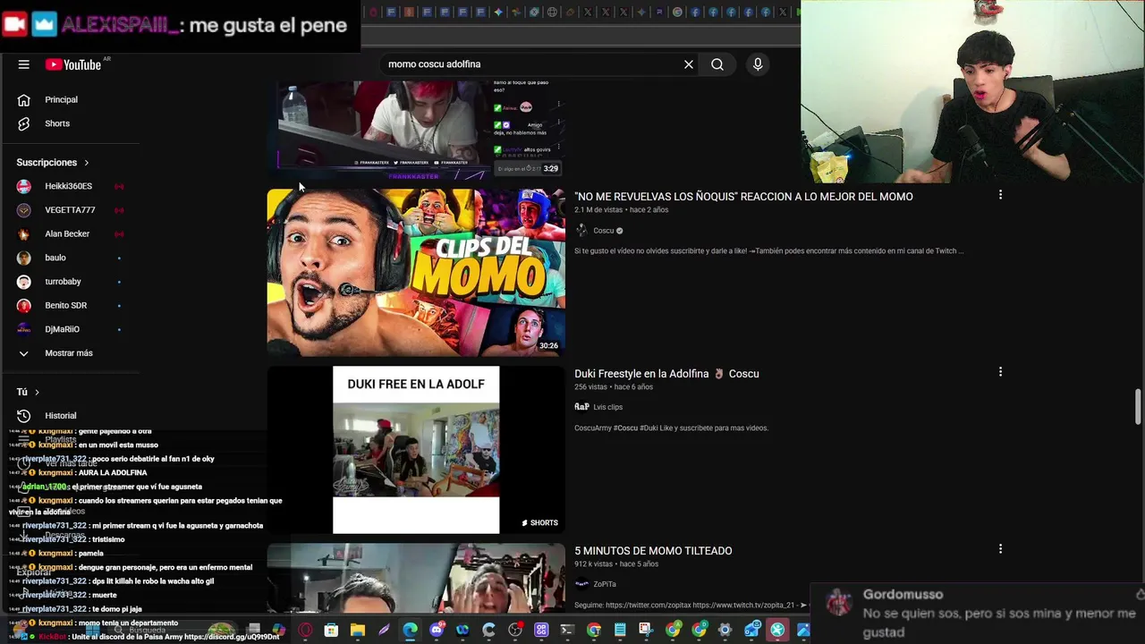1145x644 pixels.
Task: Play the Clips del Momo thumbnail
Action: (416, 273)
